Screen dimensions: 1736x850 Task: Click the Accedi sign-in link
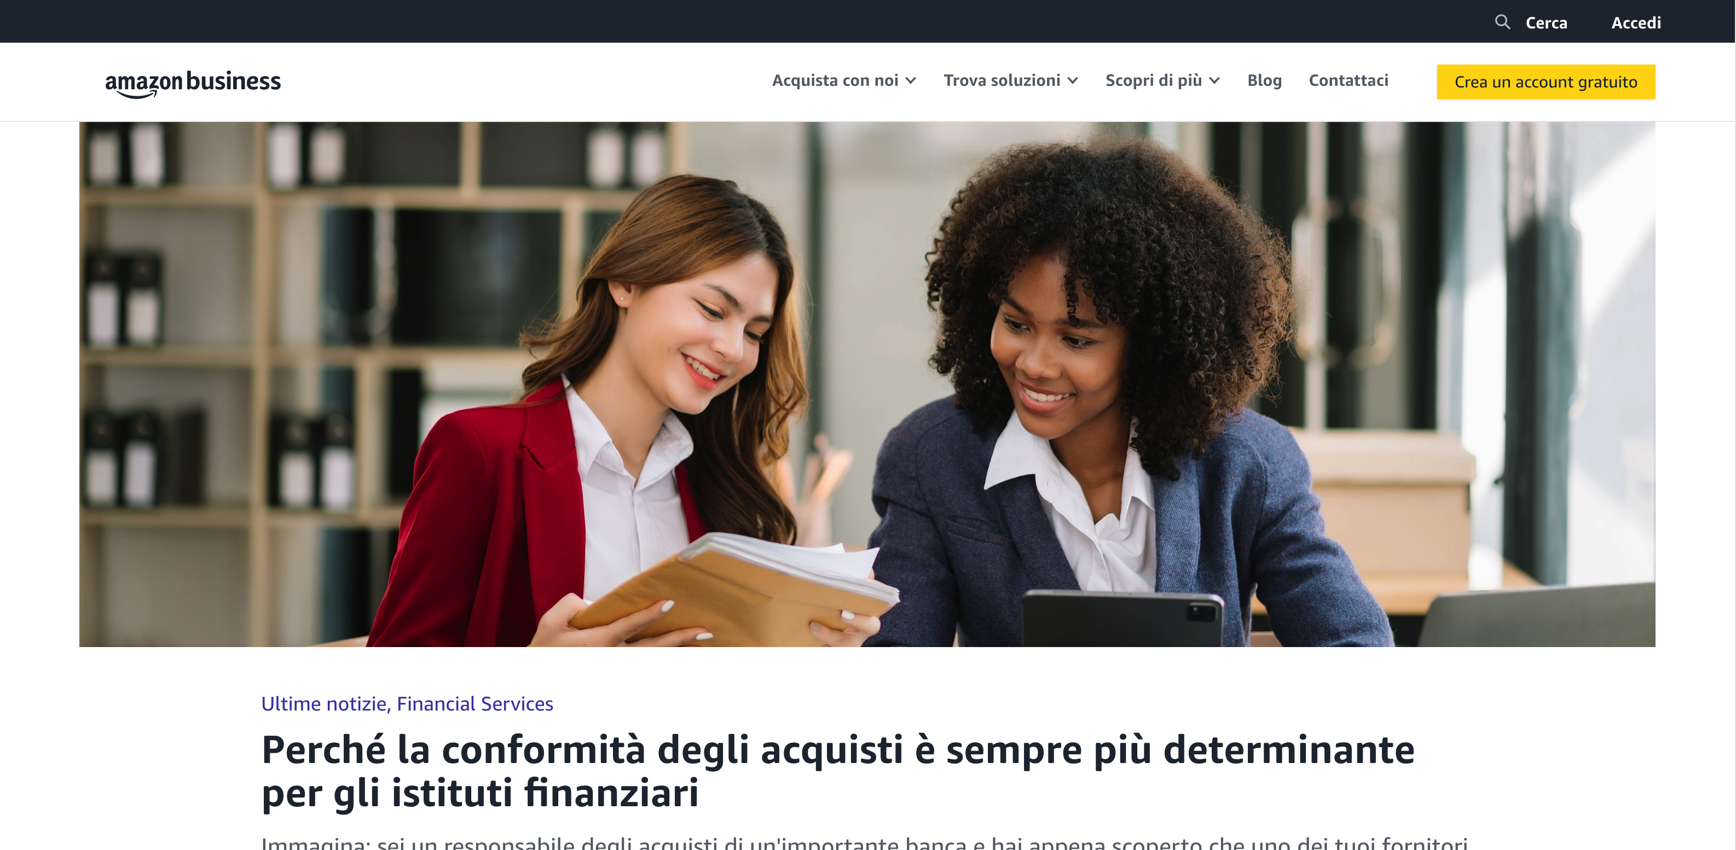(x=1636, y=23)
